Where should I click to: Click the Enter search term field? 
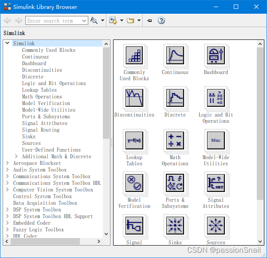click(x=53, y=20)
